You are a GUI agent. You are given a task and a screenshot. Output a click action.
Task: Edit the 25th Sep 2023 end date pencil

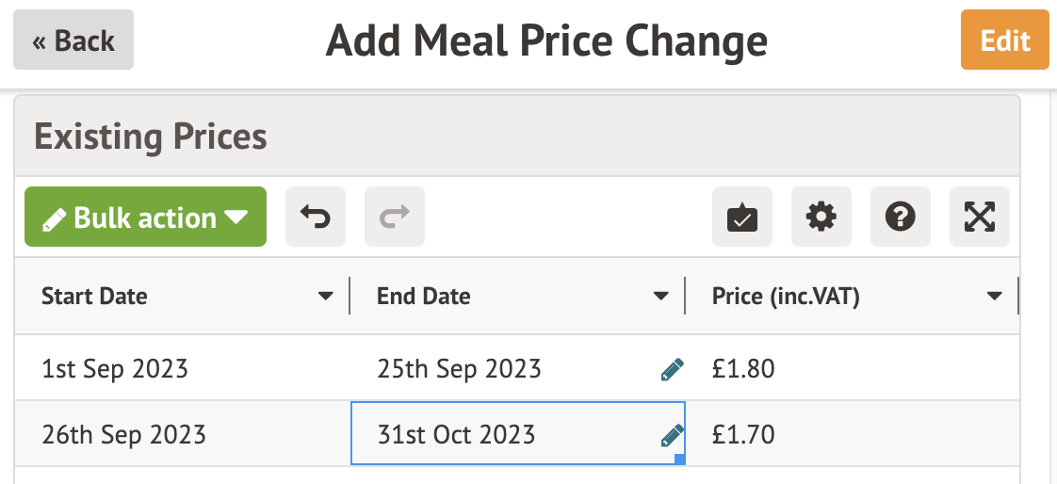(672, 369)
